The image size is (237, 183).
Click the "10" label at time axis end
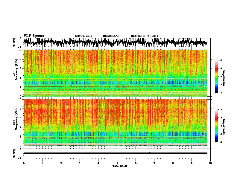click(x=210, y=163)
